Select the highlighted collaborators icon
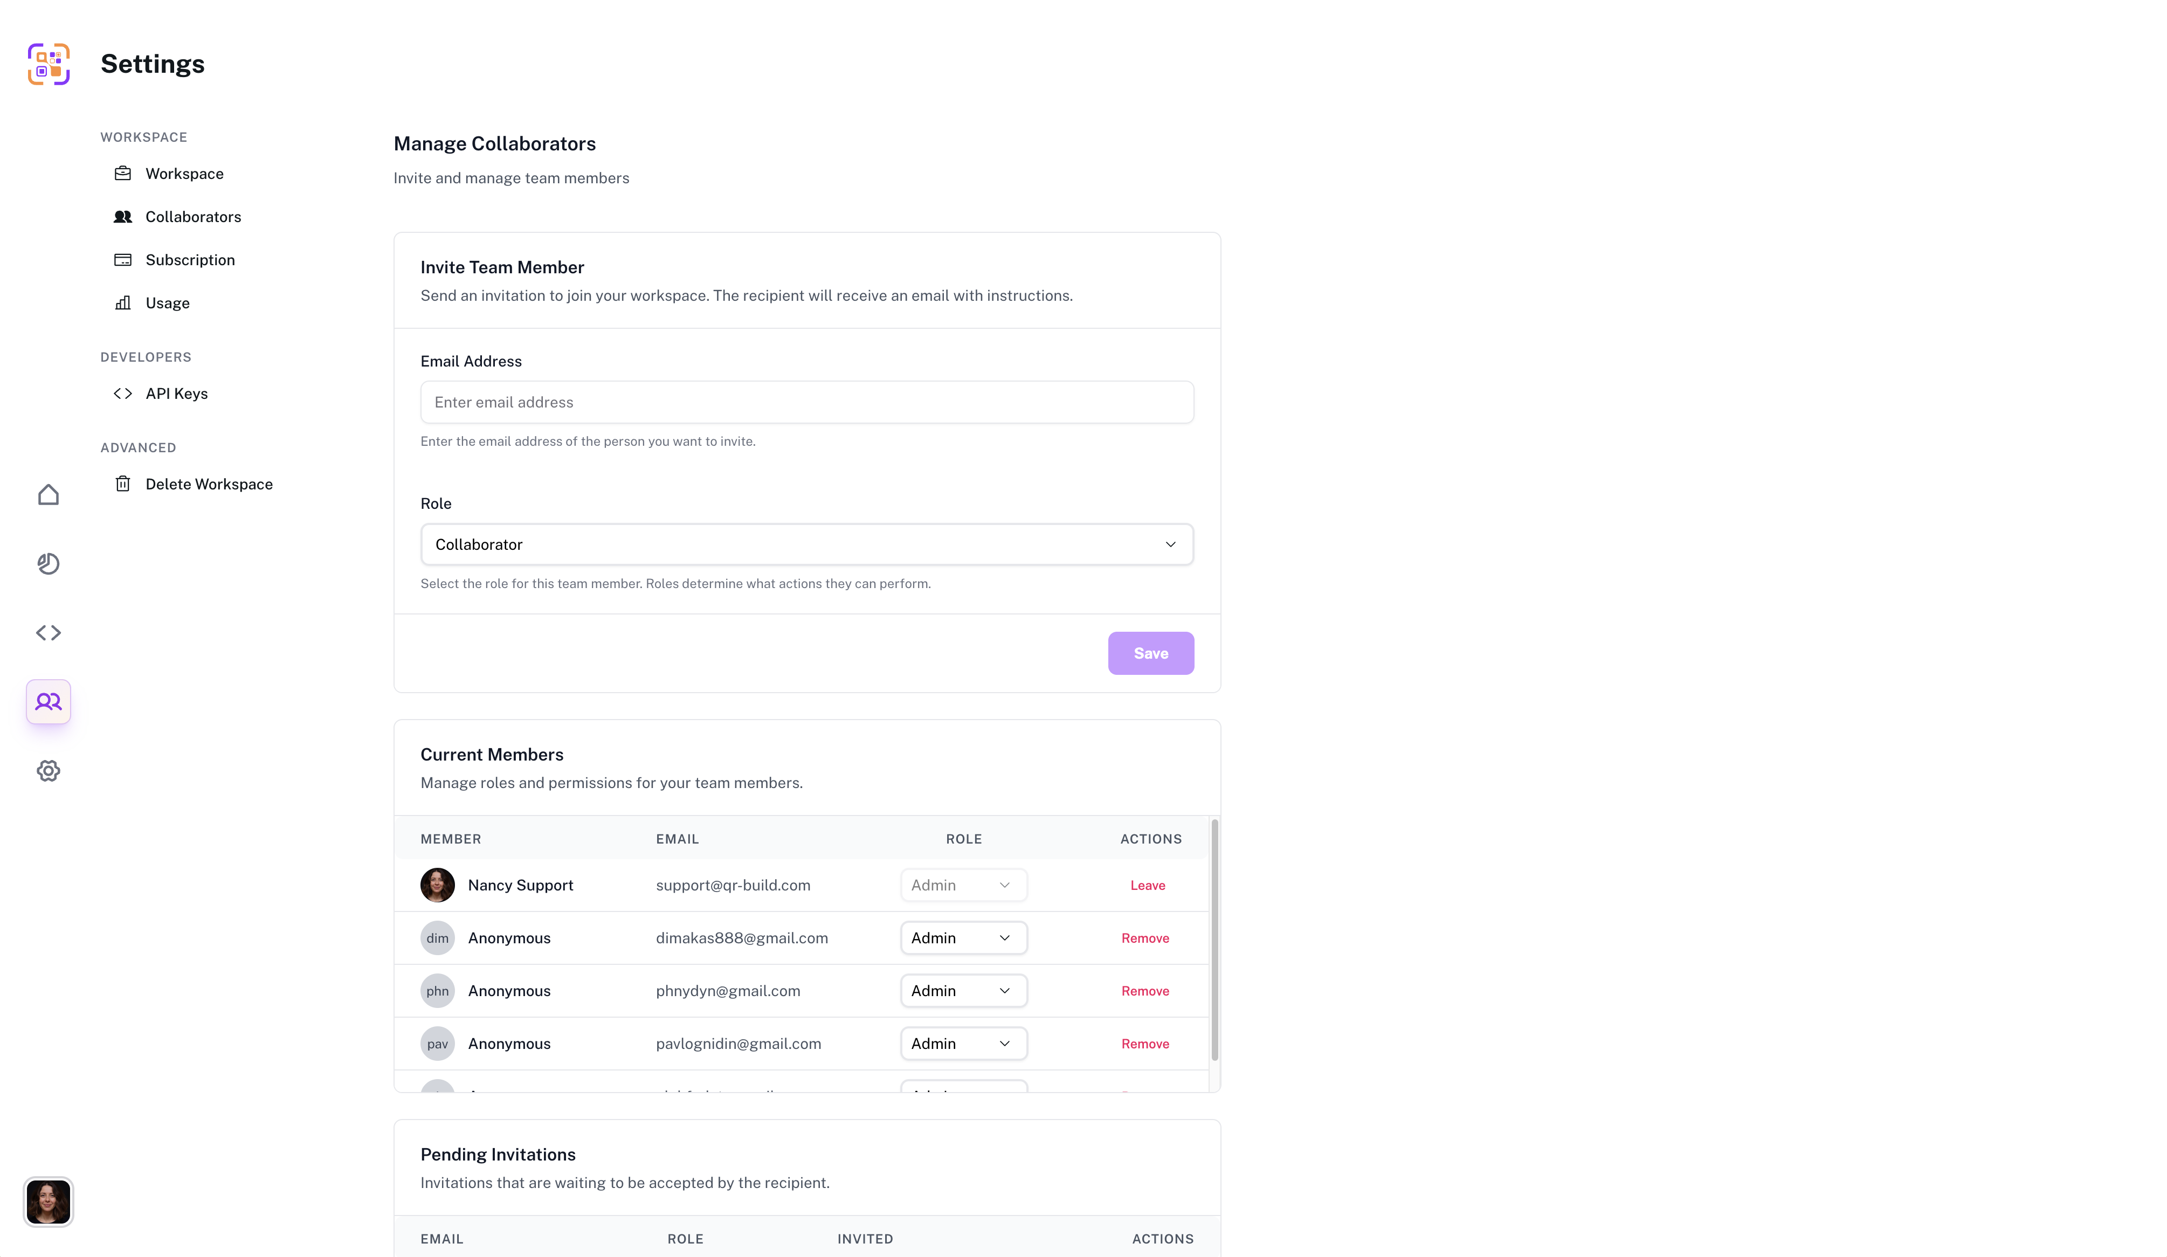The image size is (2167, 1257). tap(48, 702)
